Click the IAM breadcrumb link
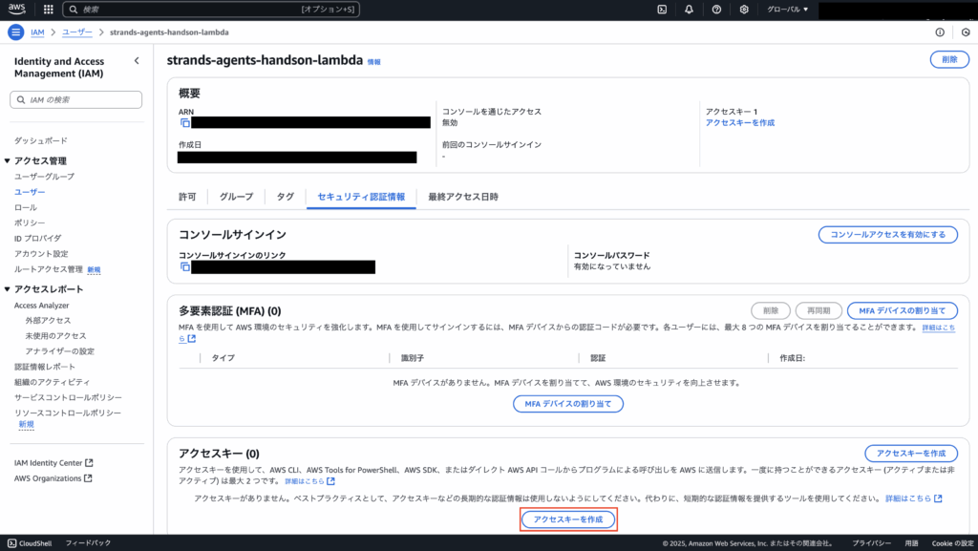 [x=37, y=32]
